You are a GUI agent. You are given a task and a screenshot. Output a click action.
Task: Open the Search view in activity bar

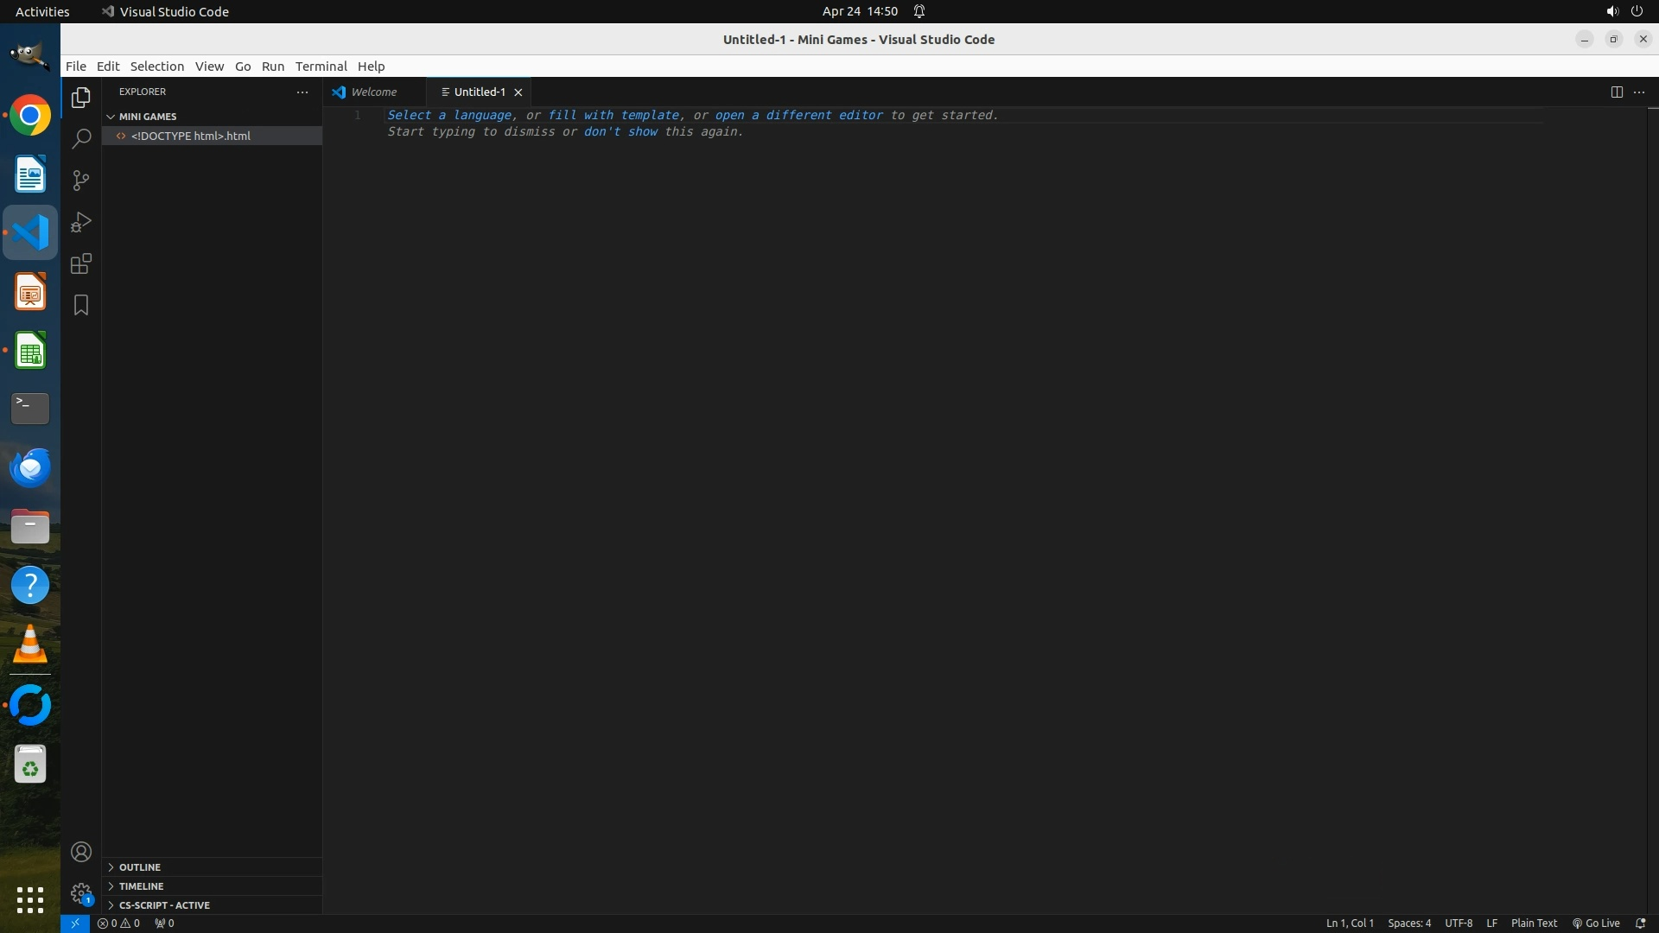point(81,139)
